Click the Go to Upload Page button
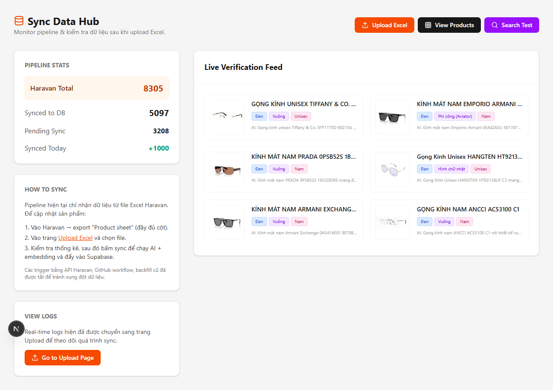The height and width of the screenshot is (390, 553). point(63,358)
